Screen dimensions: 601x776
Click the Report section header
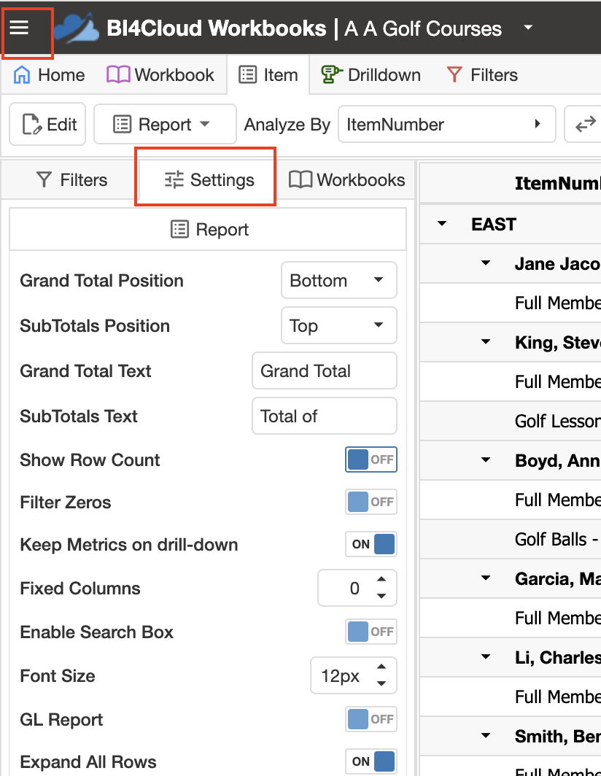click(x=208, y=230)
